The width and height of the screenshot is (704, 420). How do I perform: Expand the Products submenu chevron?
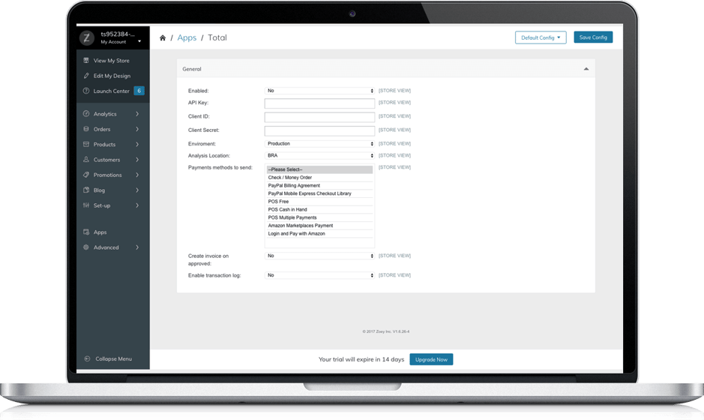pos(137,144)
